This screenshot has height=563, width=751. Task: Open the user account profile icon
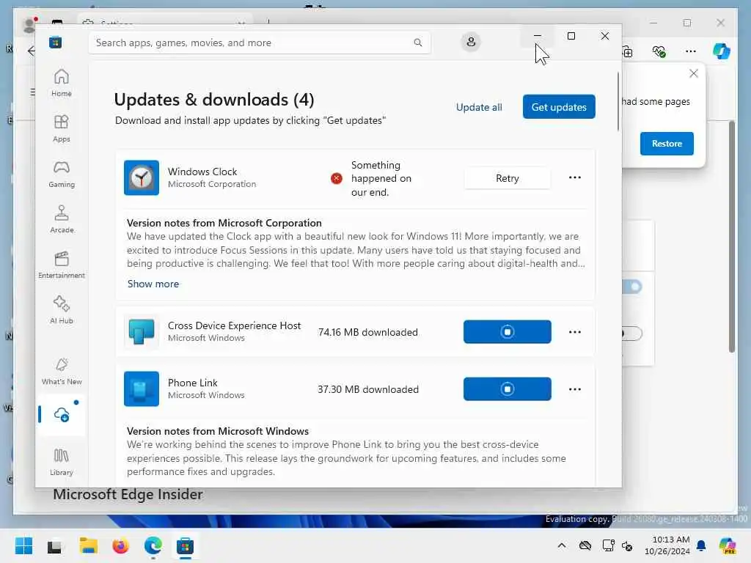tap(471, 42)
